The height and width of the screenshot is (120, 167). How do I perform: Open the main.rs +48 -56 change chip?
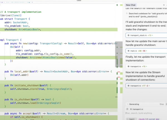146,51
